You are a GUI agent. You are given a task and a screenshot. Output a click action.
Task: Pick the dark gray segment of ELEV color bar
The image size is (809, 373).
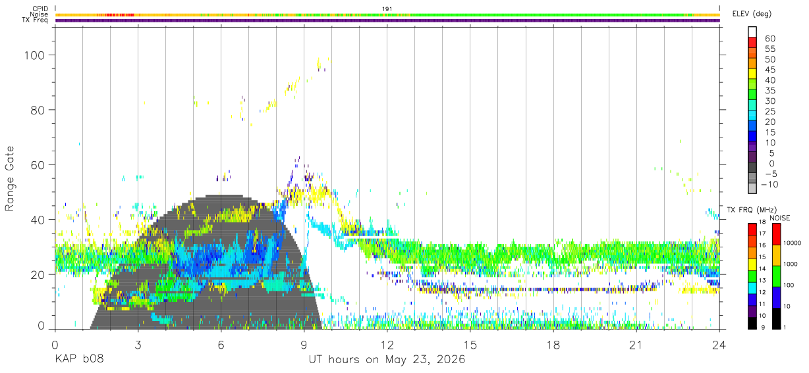[752, 166]
